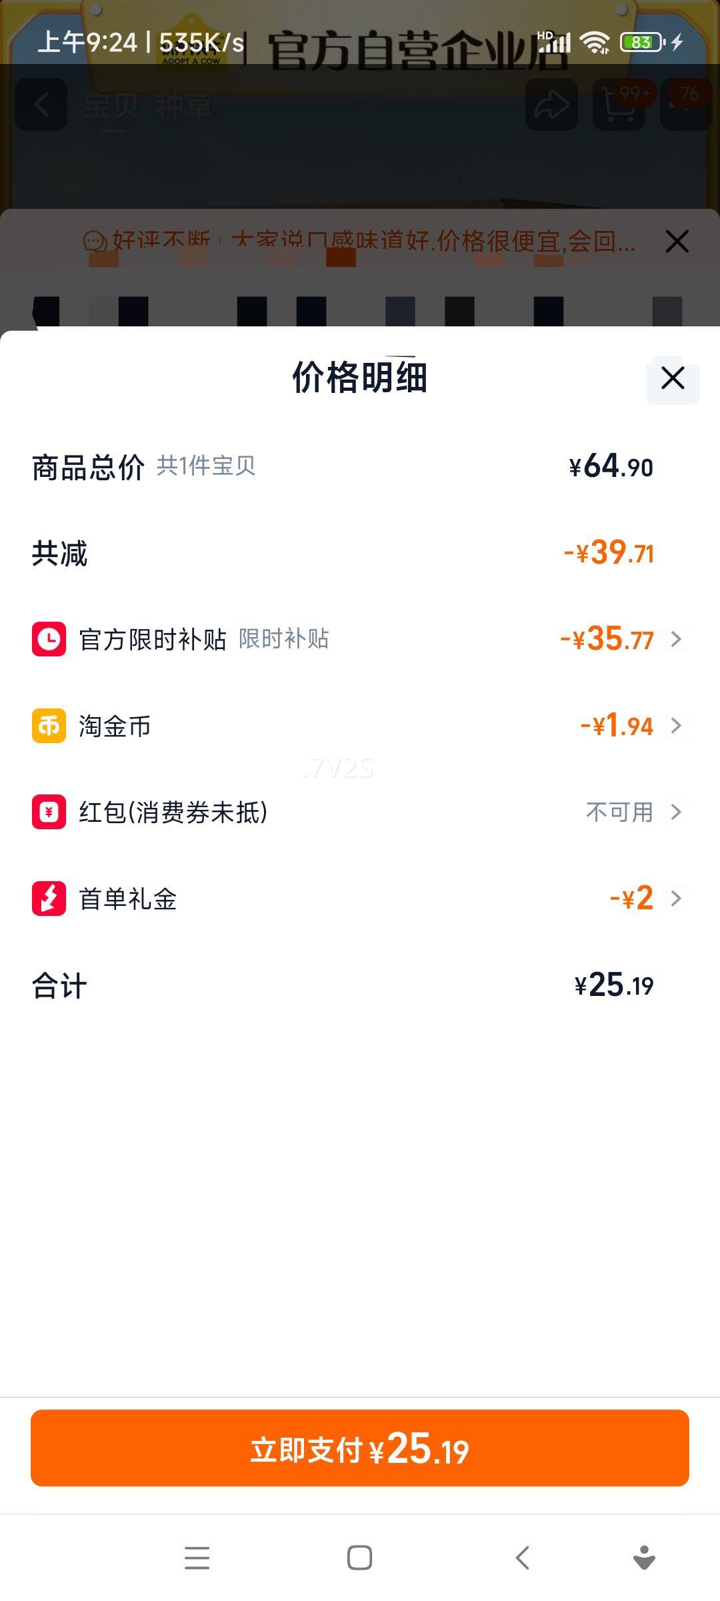The height and width of the screenshot is (1601, 720).
Task: Tap the Android recent apps menu icon
Action: pos(197,1558)
